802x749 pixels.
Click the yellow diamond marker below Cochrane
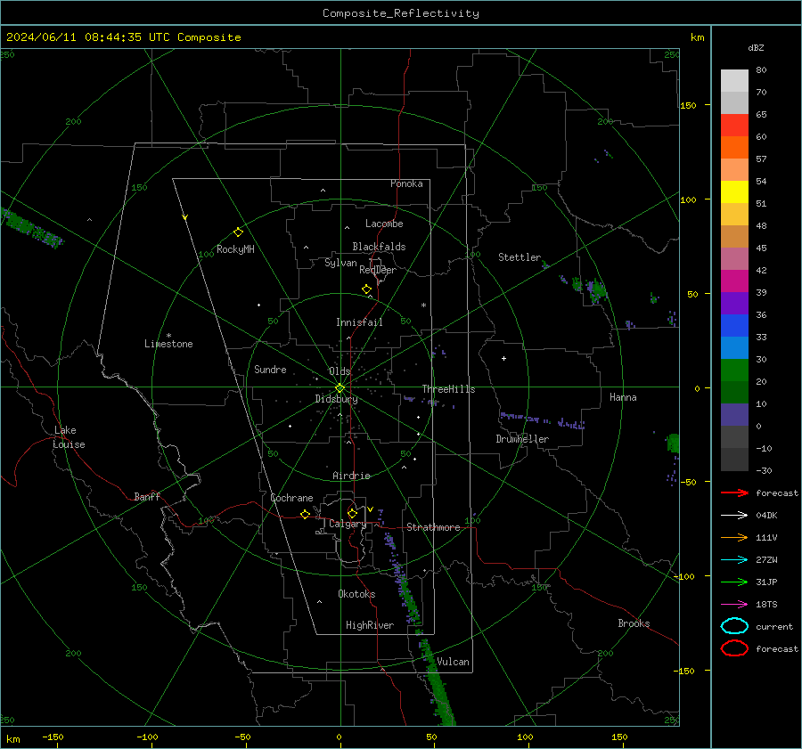tap(305, 515)
